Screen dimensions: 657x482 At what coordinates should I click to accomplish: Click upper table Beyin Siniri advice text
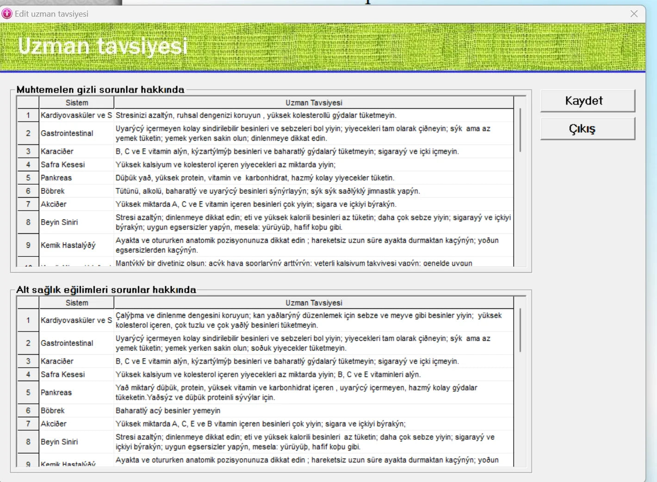(x=314, y=222)
